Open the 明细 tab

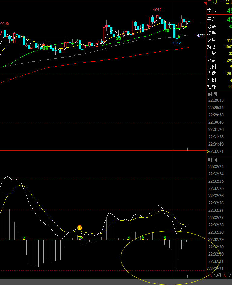pyautogui.click(x=217, y=275)
